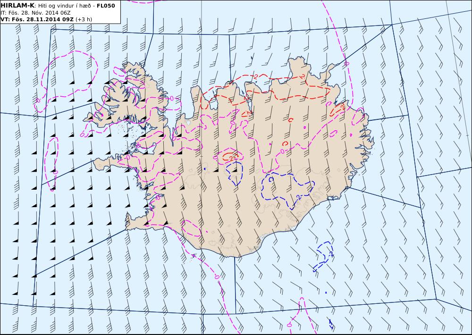Click the HIRLAM-K model name in the legend
Screen dimensions: 472x335
[x=17, y=6]
